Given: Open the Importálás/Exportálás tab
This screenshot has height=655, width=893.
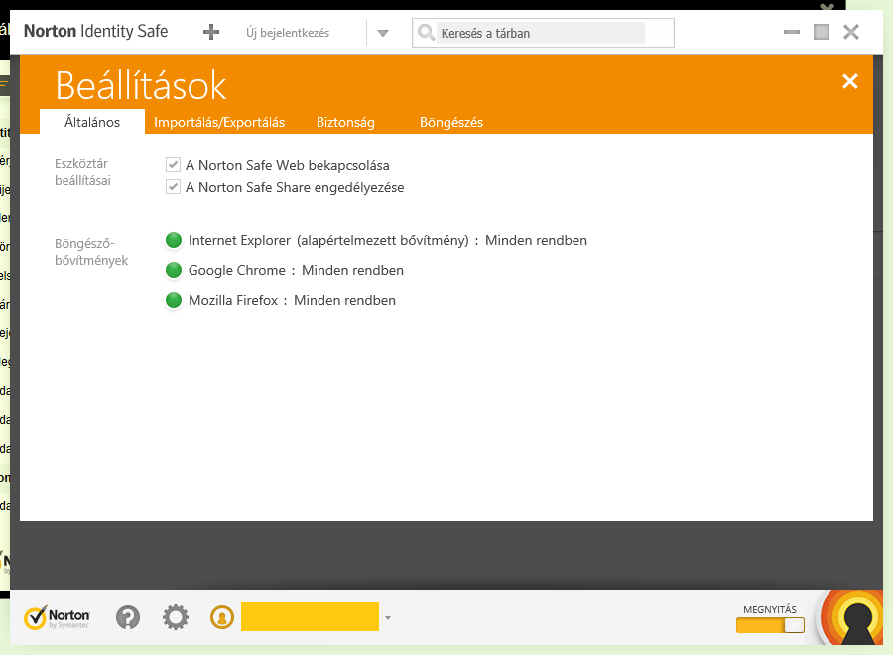Looking at the screenshot, I should click(219, 122).
